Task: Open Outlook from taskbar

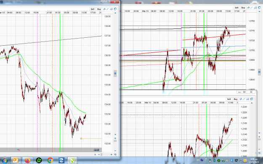Action: (16, 161)
